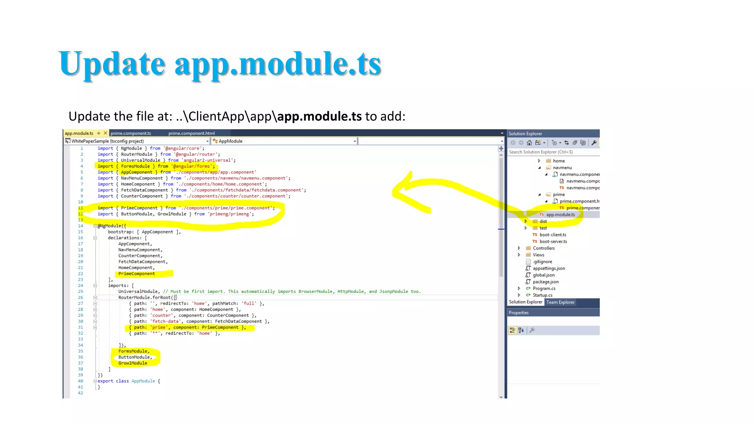Select boot-server.ts in Solution Explorer

[x=553, y=241]
